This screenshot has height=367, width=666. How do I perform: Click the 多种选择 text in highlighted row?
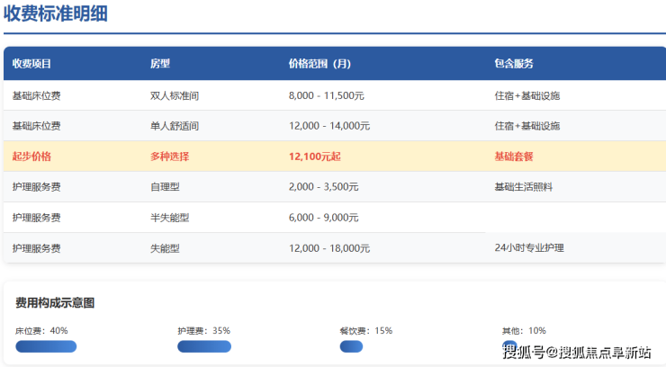tap(169, 157)
